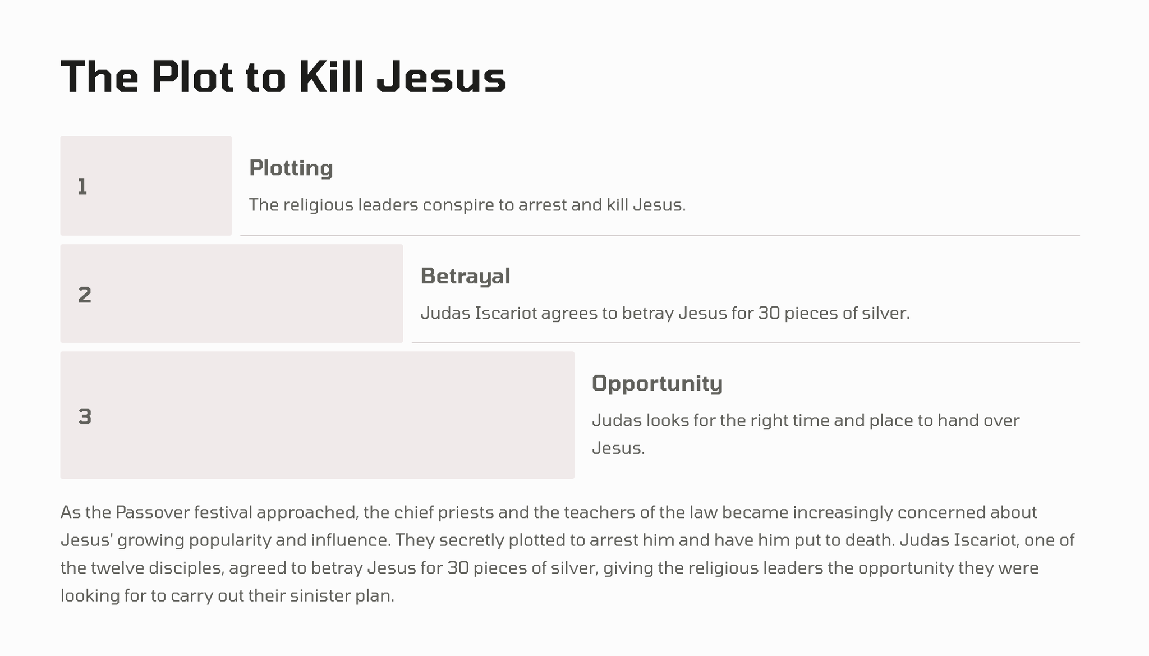The width and height of the screenshot is (1149, 656).
Task: Click the divider line under the Plotting description
Action: coord(660,236)
